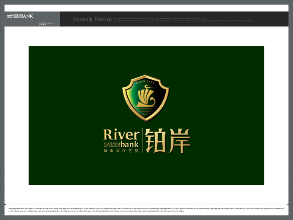Click the sailing ship inside the shield
Viewport: 293px width, 220px height.
coord(146,96)
